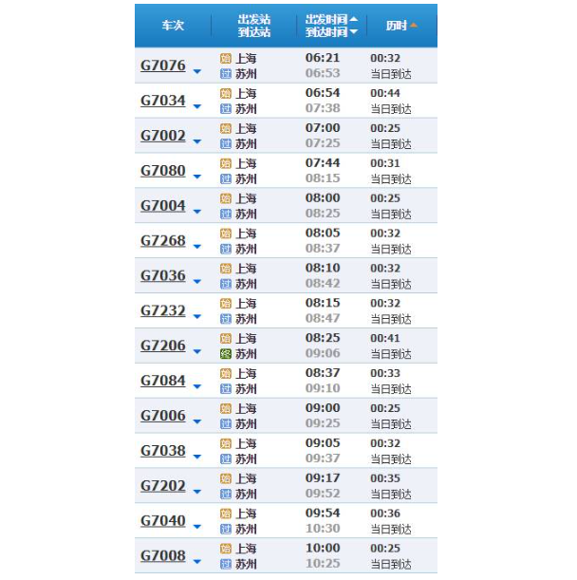577x580 pixels.
Task: Click the 始 origin icon for G7076
Action: (x=225, y=58)
